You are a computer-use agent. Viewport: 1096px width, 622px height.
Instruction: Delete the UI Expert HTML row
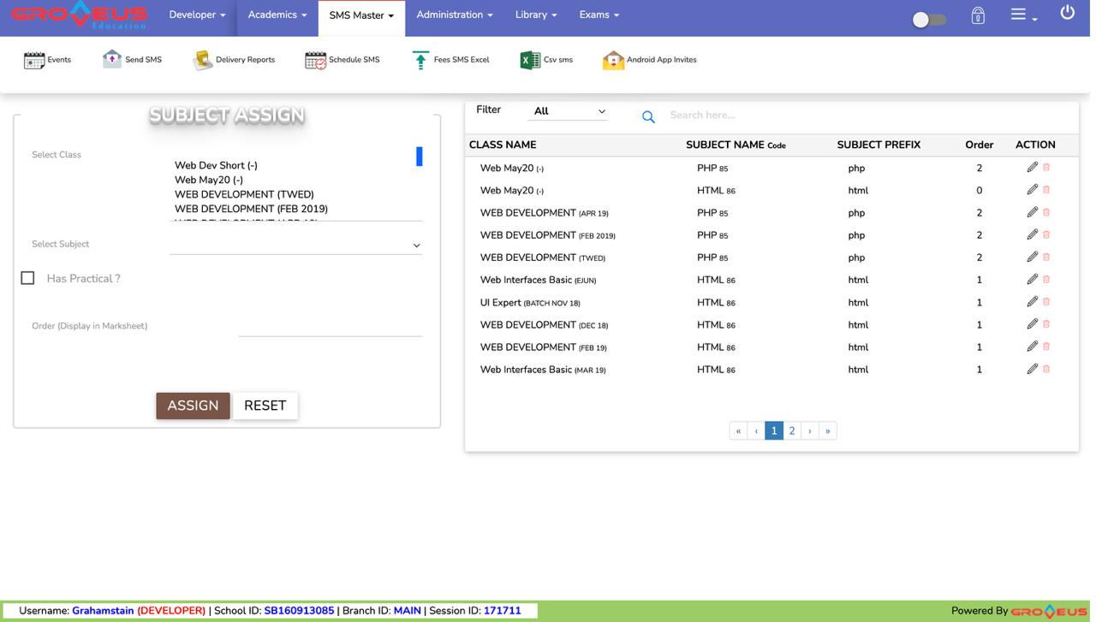1046,302
